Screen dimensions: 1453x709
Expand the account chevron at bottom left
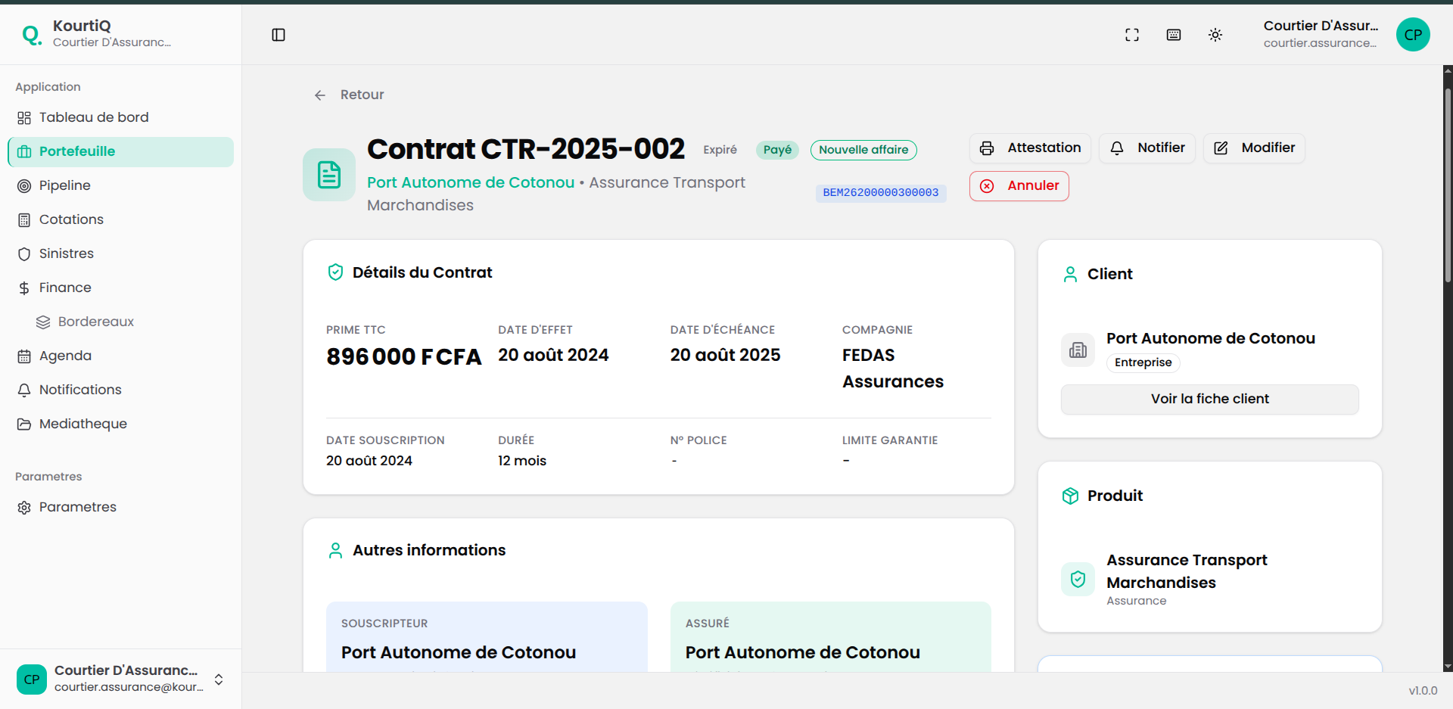click(219, 679)
